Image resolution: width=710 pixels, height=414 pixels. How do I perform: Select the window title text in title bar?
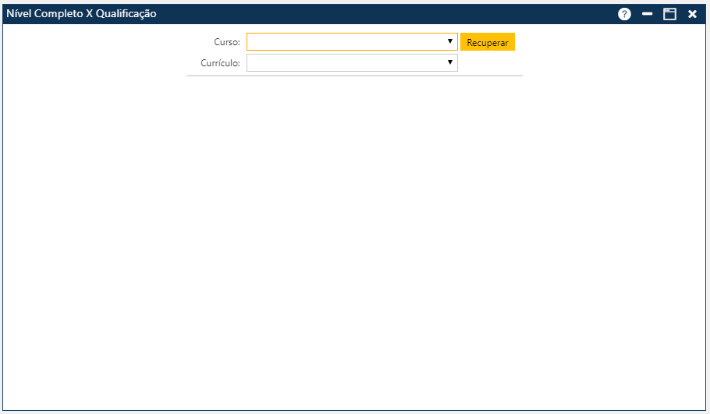coord(81,13)
